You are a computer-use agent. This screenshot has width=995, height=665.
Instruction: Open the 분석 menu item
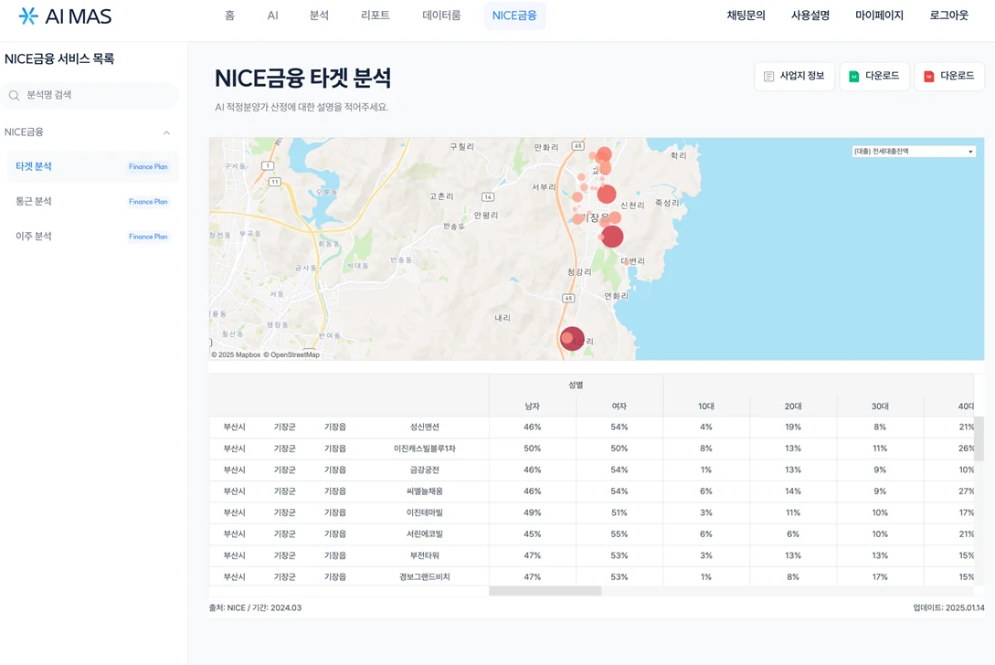pos(319,16)
